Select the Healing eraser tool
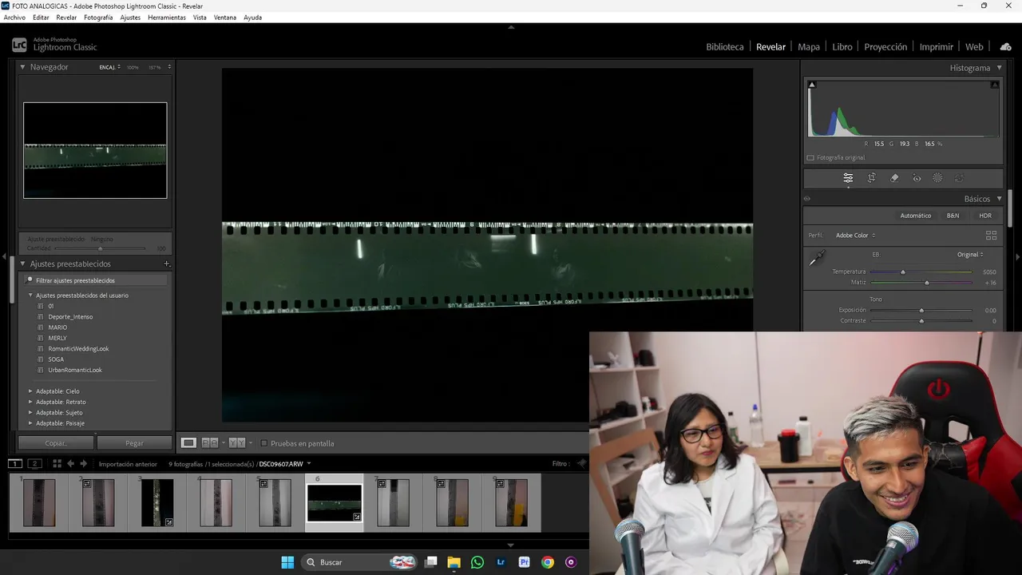Viewport: 1022px width, 575px height. 894,178
